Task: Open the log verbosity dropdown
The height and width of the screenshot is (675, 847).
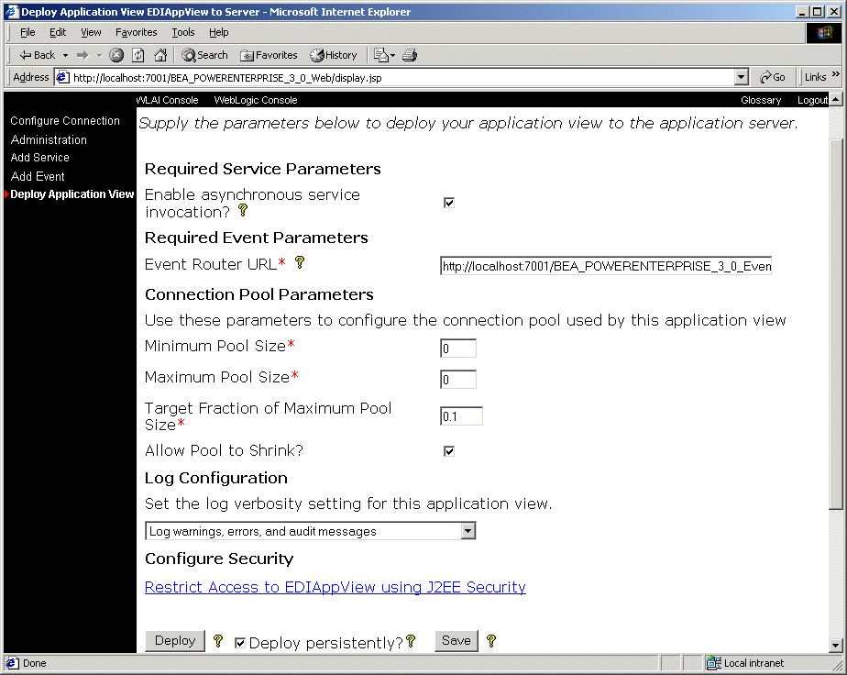Action: [x=311, y=531]
